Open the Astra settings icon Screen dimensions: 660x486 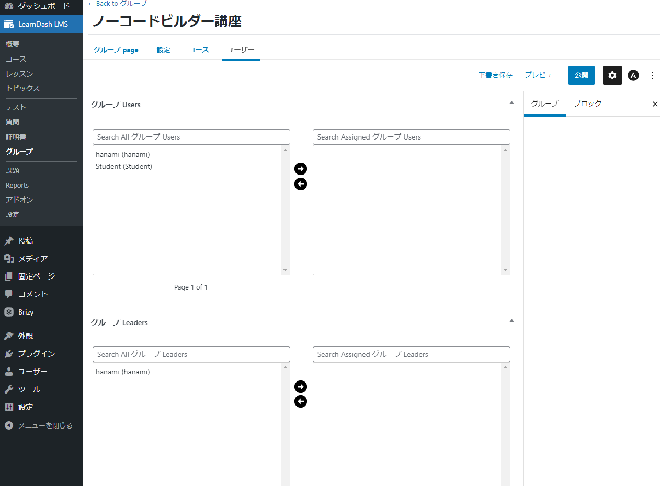point(633,75)
